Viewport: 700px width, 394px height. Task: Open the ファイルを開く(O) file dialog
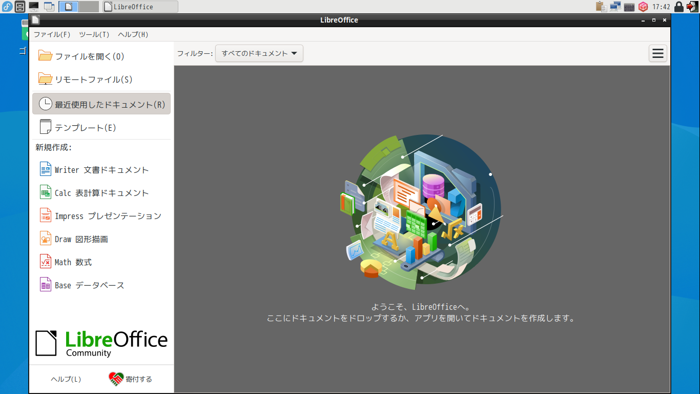coord(101,56)
